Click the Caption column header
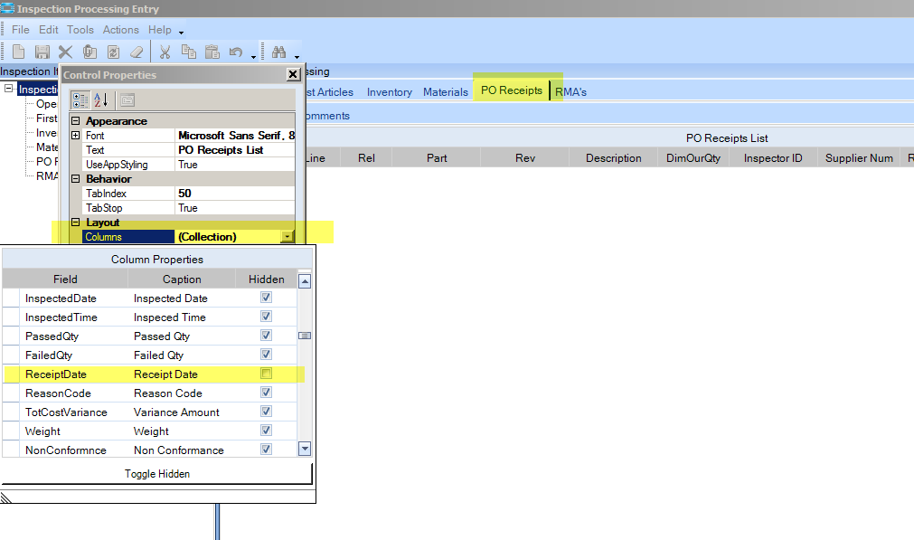The width and height of the screenshot is (914, 540). pos(182,279)
